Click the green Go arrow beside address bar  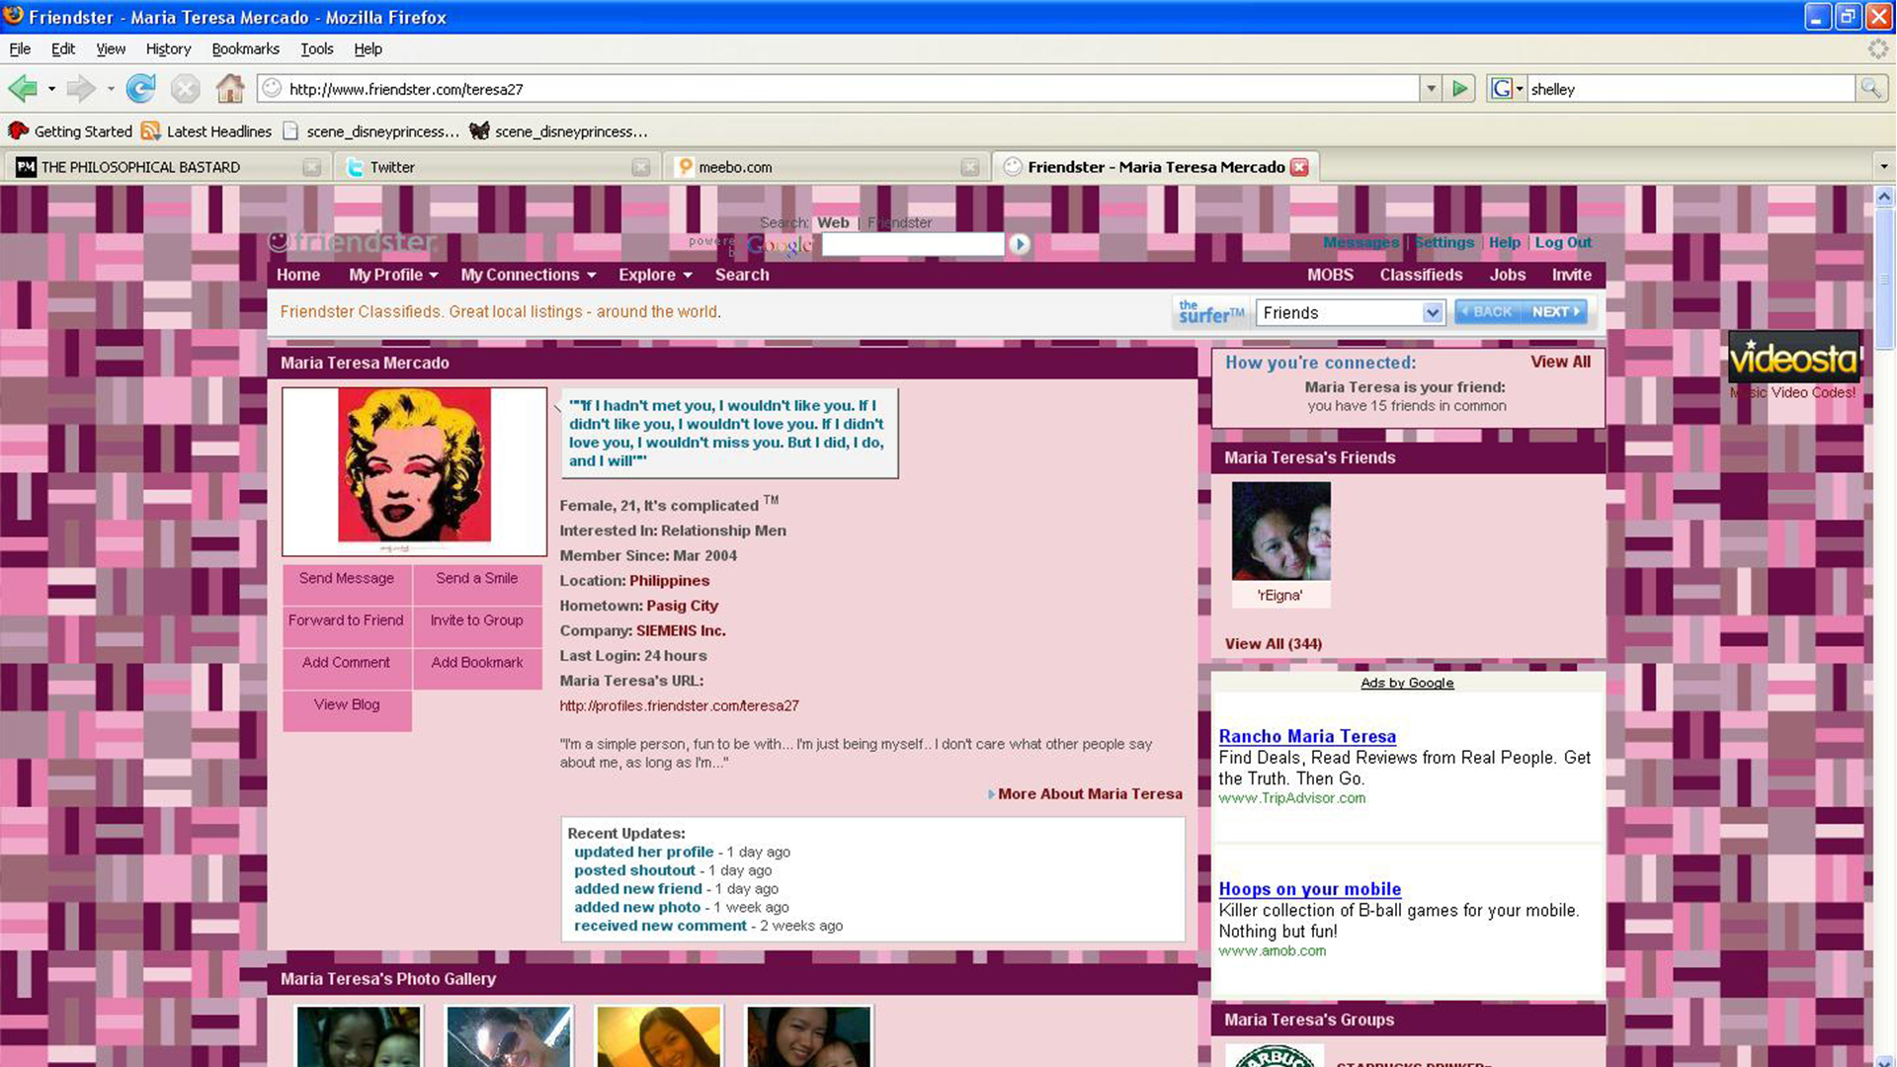tap(1459, 89)
